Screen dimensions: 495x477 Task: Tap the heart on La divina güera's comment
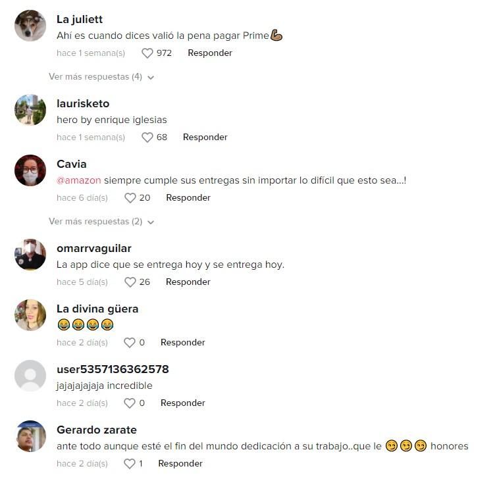pos(130,343)
